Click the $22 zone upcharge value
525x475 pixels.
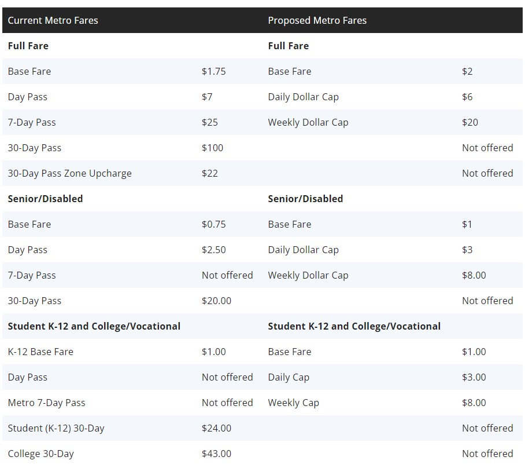209,173
